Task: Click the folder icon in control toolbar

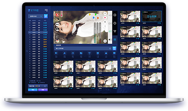Action: click(81, 53)
